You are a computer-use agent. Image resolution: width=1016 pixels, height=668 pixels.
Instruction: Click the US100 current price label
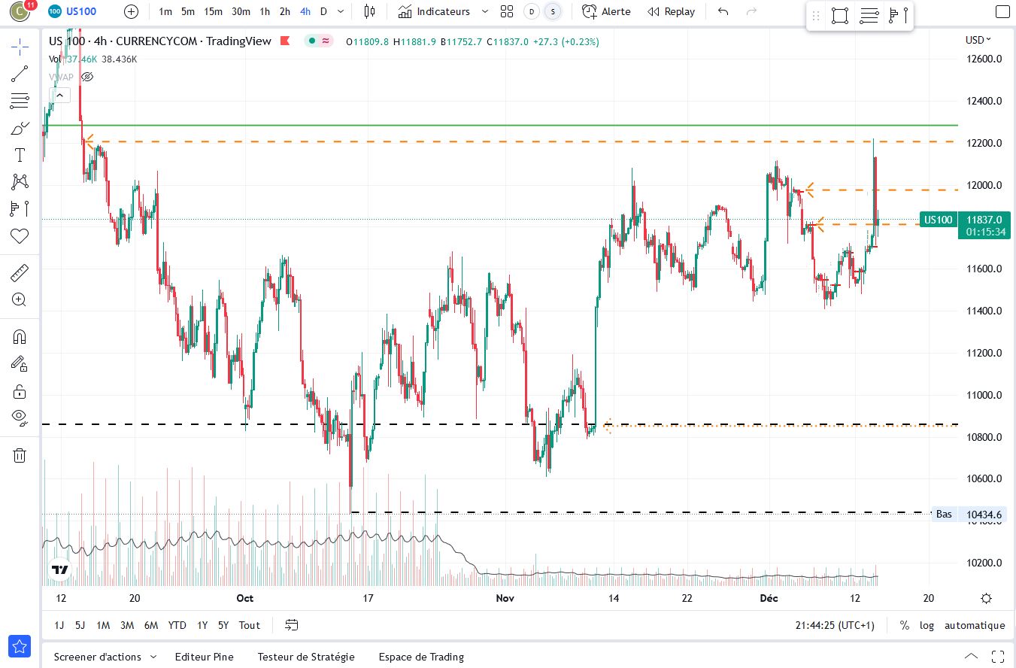(965, 225)
